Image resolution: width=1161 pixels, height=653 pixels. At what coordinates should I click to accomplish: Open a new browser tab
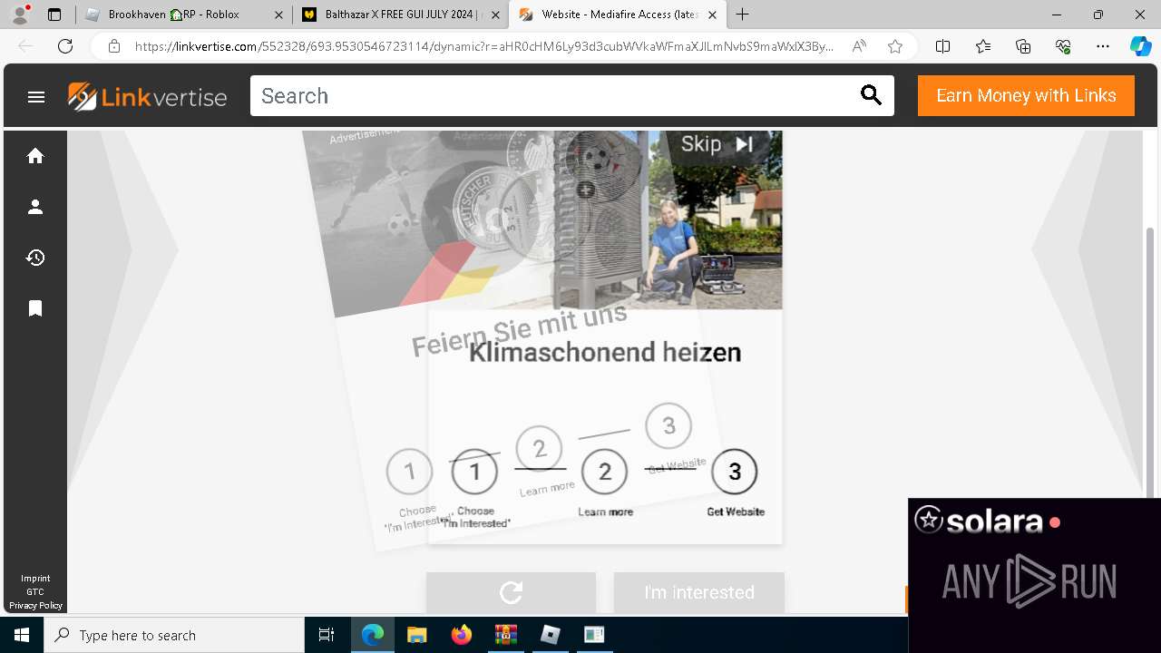point(742,15)
